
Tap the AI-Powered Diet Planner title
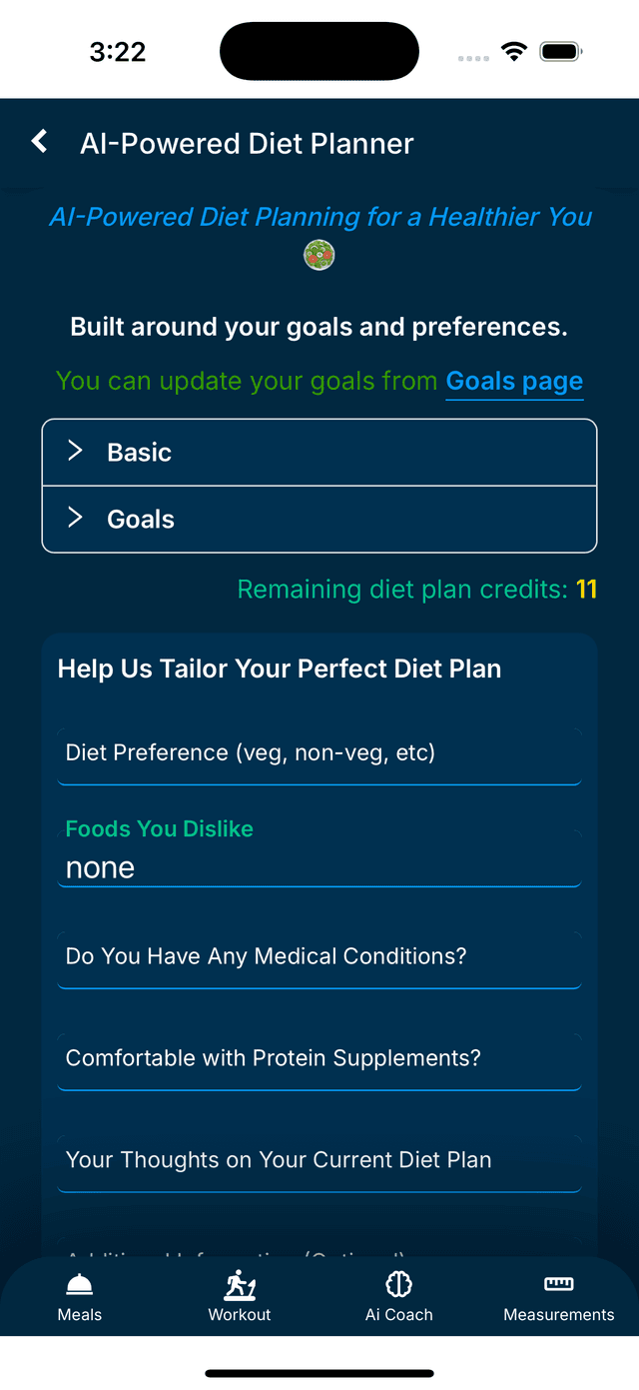[246, 143]
